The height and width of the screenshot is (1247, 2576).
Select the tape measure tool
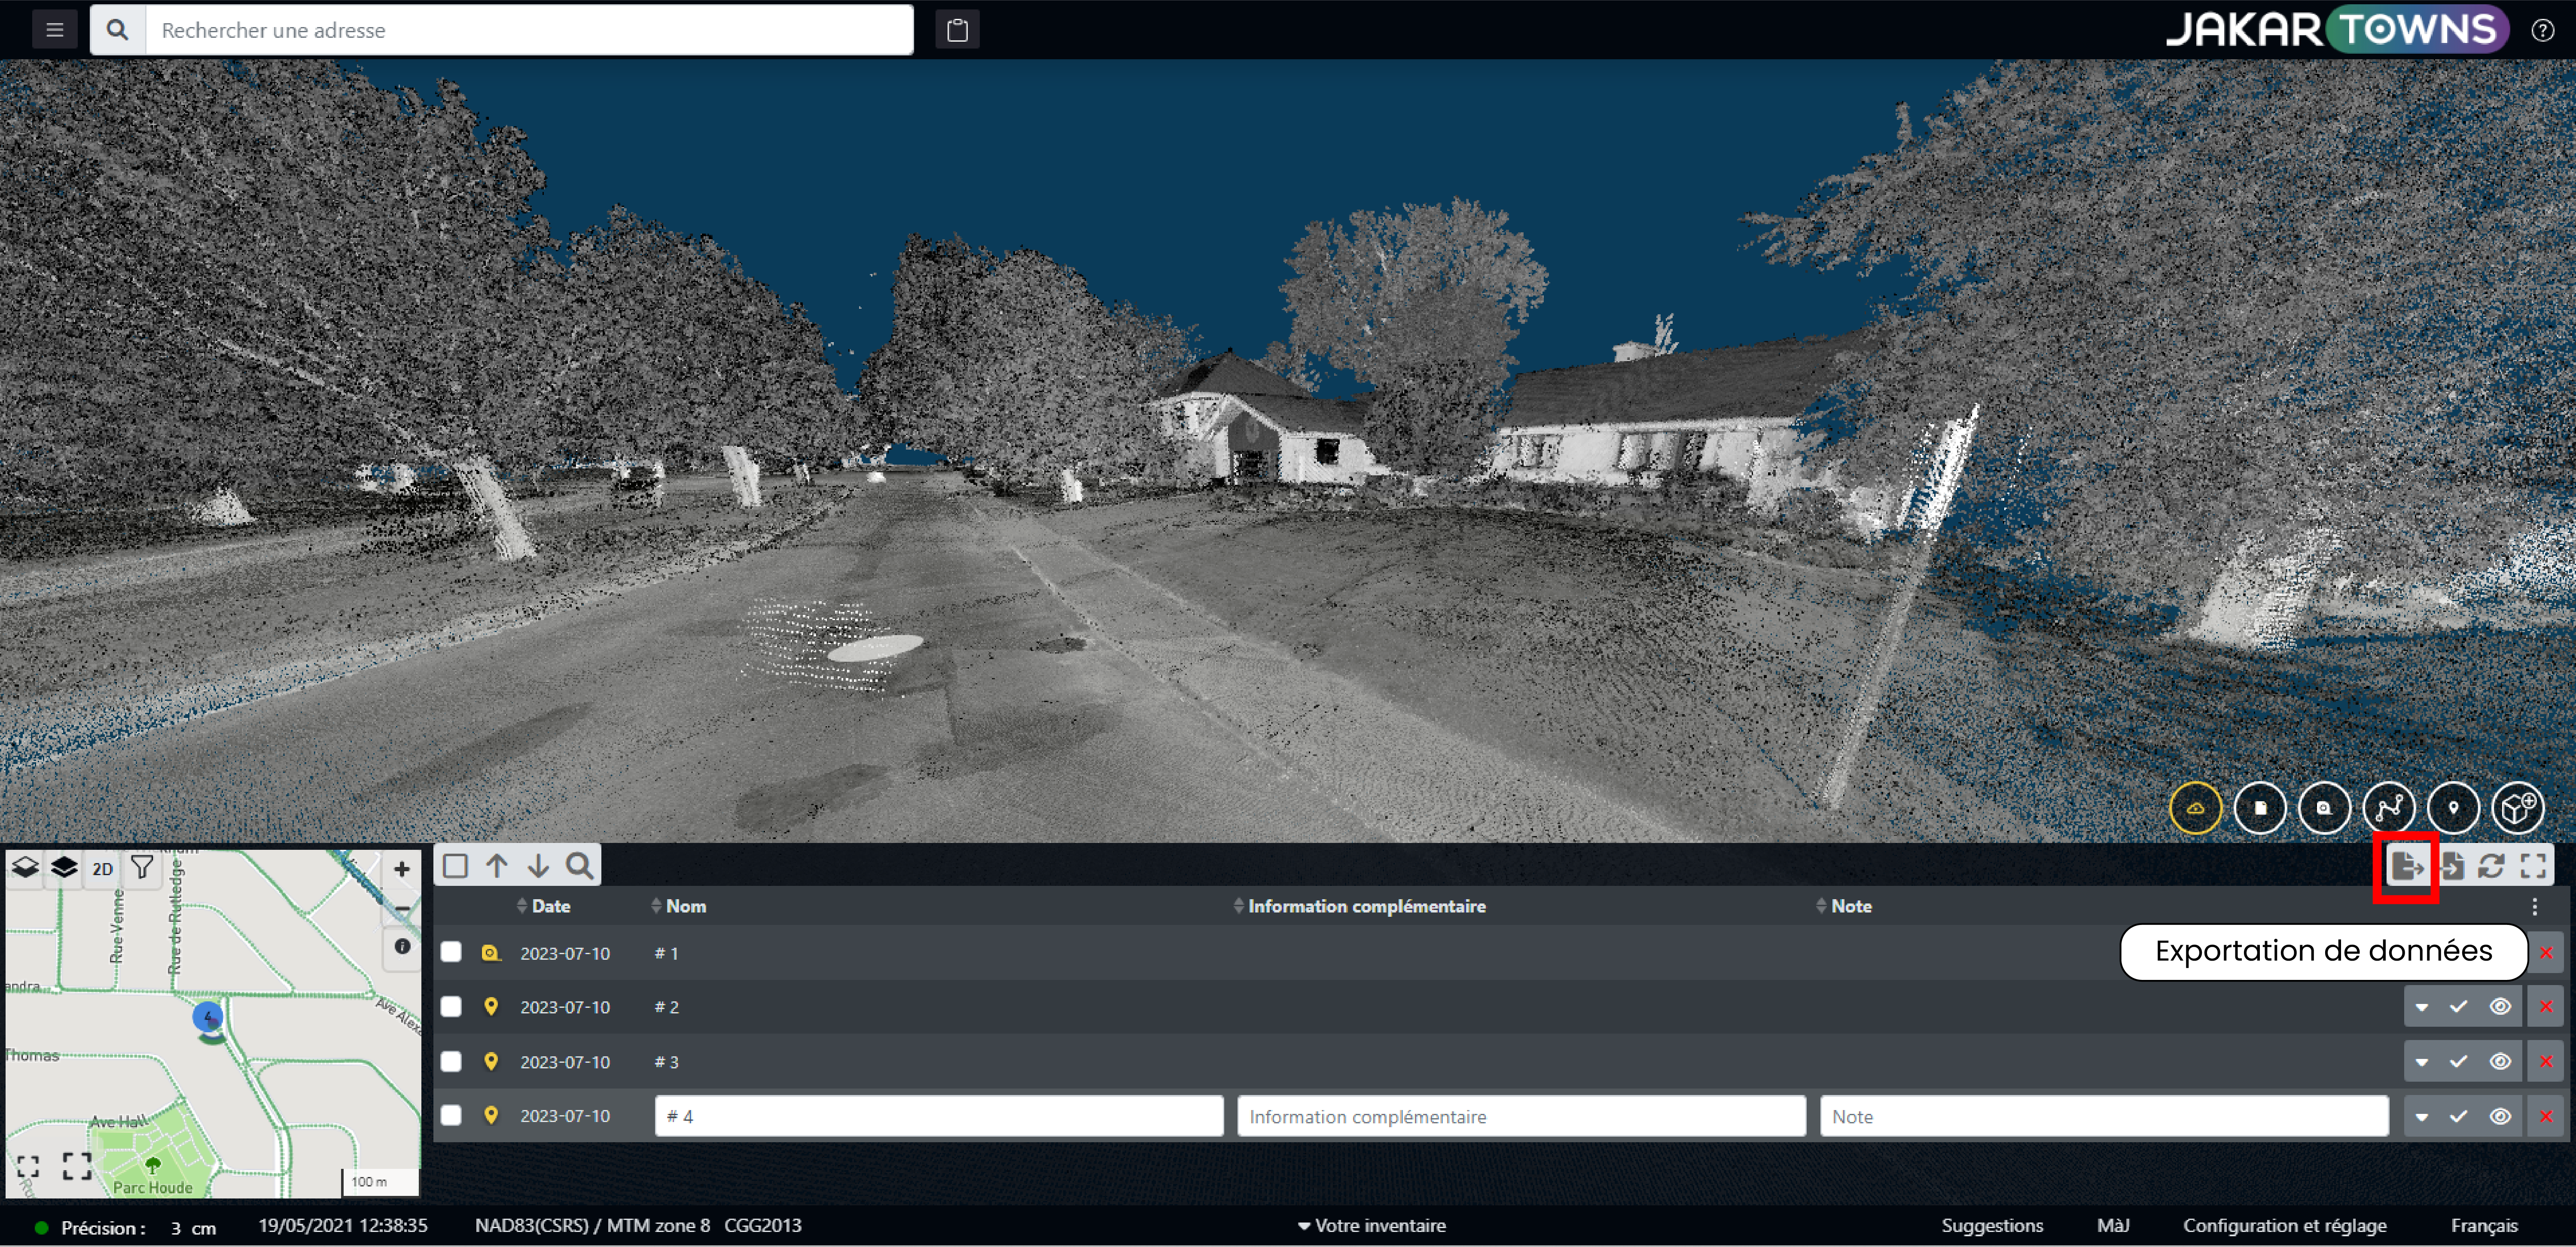2323,808
